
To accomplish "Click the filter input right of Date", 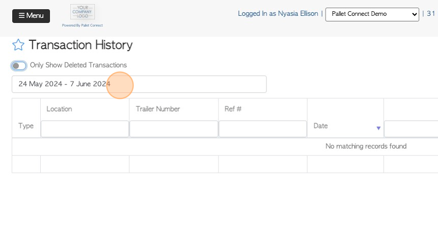I will tap(410, 129).
